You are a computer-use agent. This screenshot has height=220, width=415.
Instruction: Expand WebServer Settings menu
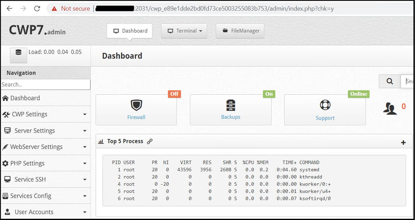(45, 147)
